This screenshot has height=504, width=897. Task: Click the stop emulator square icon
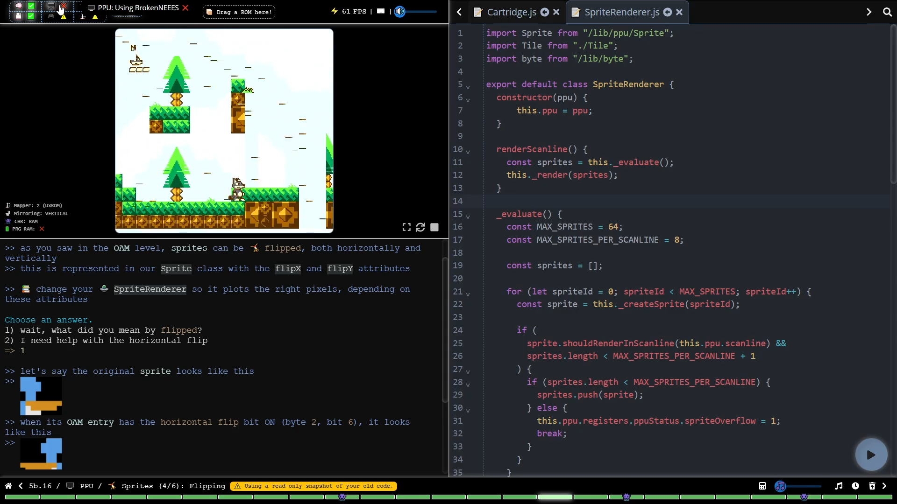[x=434, y=227]
